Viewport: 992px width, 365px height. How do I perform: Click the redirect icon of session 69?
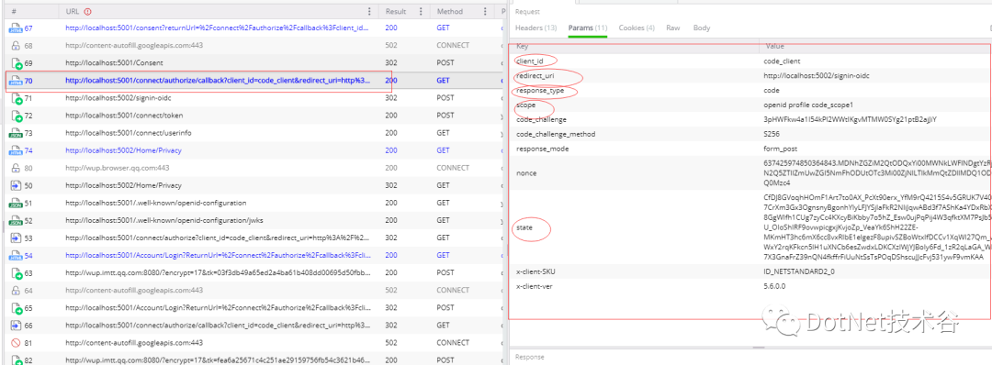pyautogui.click(x=15, y=63)
